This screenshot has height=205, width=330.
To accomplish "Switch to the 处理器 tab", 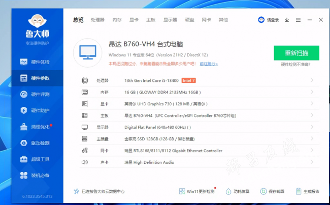I will [x=97, y=20].
